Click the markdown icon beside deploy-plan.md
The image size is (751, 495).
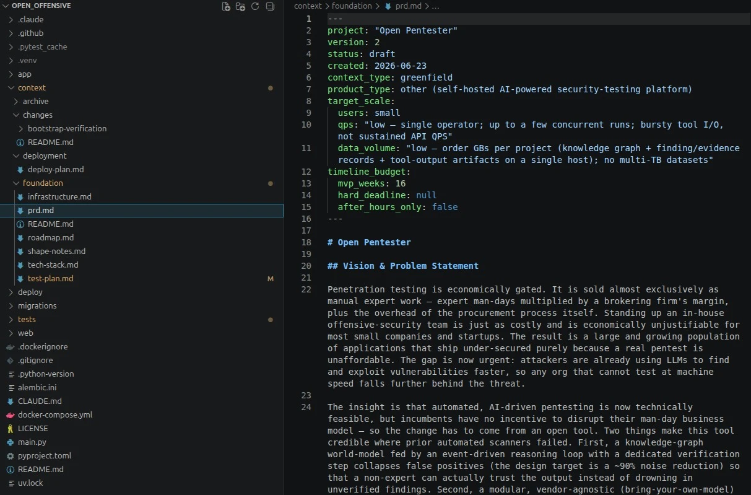(x=20, y=169)
